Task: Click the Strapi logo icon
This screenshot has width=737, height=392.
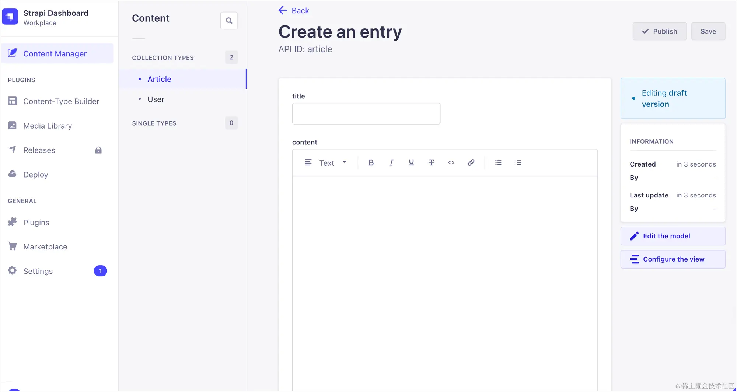Action: coord(10,17)
